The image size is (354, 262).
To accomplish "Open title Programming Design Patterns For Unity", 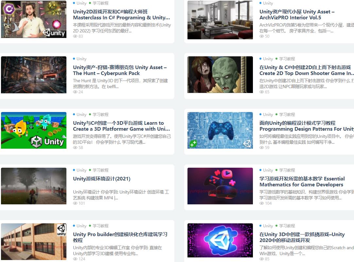I will point(307,126).
